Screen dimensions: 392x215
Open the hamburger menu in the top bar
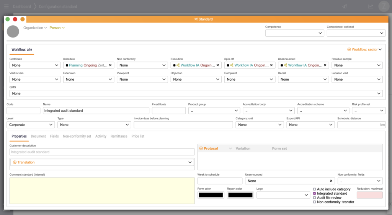tap(6, 7)
